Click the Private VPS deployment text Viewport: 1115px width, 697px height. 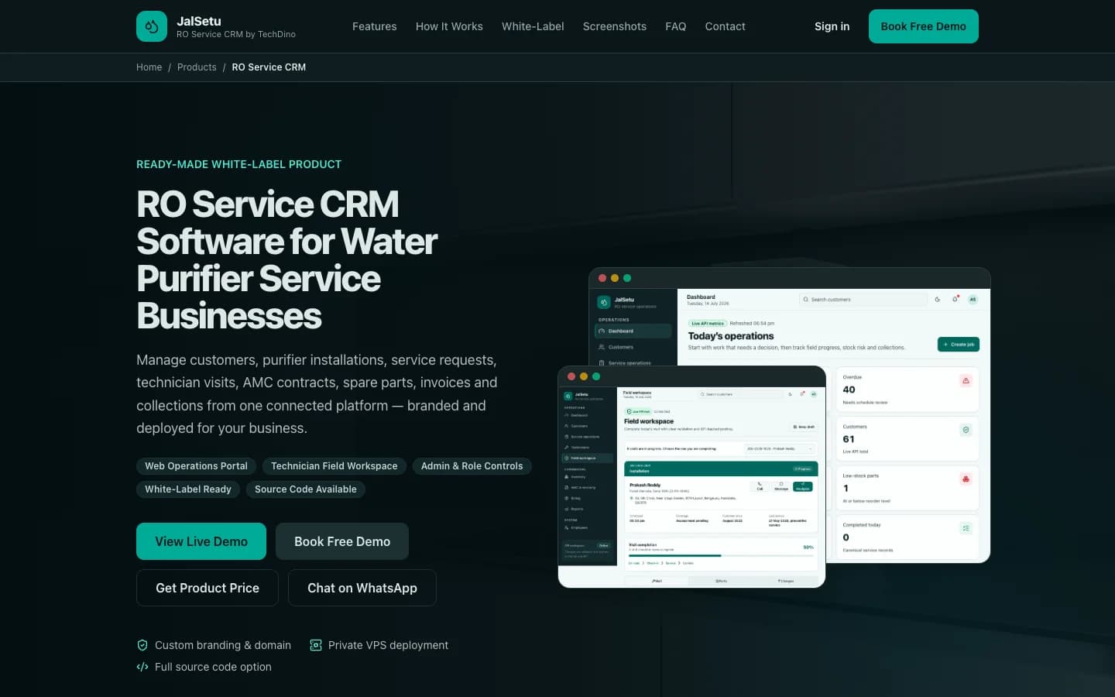[388, 645]
